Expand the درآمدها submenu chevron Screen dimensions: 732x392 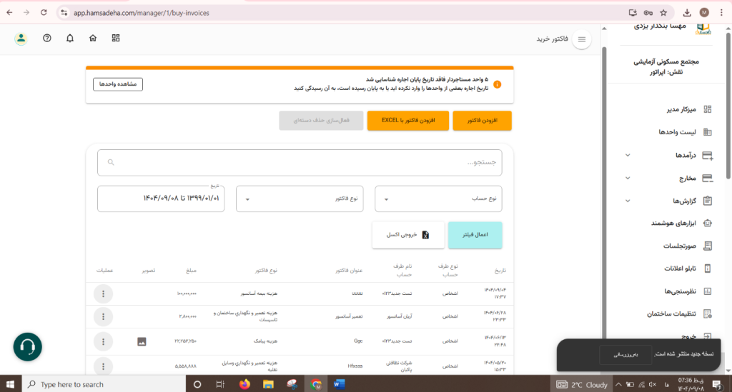[x=628, y=155]
